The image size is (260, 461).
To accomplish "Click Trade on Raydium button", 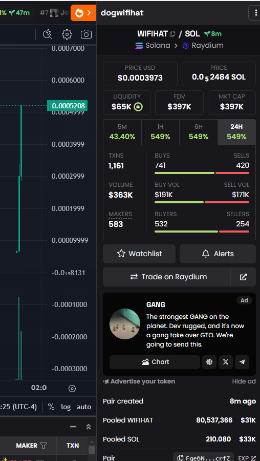I will pos(167,277).
